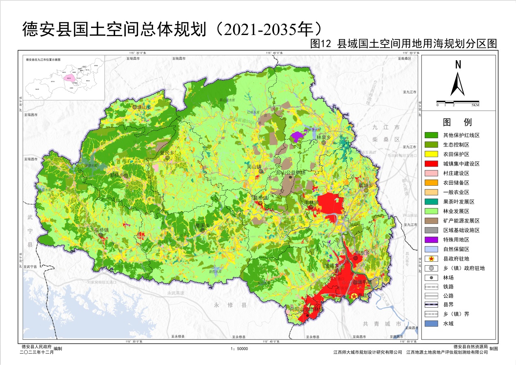Select the purple 特殊用地区 legend swatch
Screen dimensions: 516x365
point(431,239)
